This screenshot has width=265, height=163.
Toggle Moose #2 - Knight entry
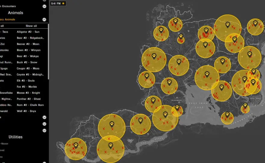point(28,93)
